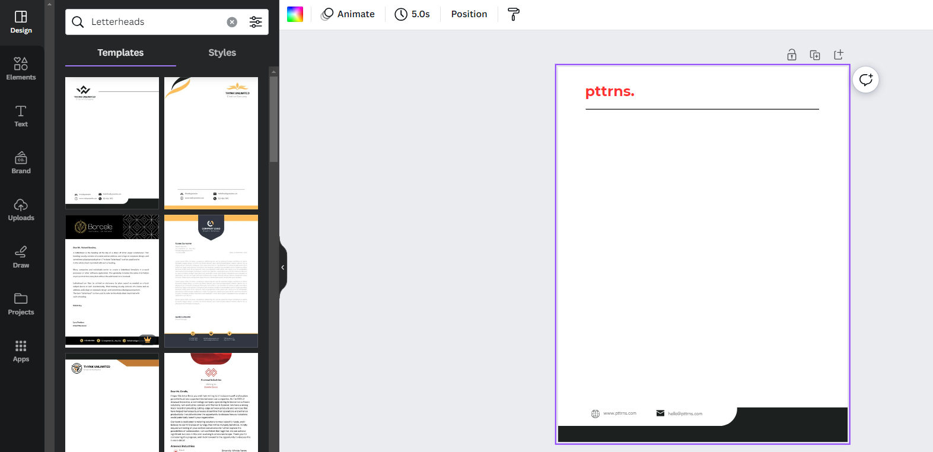
Task: Open the Brand panel
Action: click(x=21, y=163)
